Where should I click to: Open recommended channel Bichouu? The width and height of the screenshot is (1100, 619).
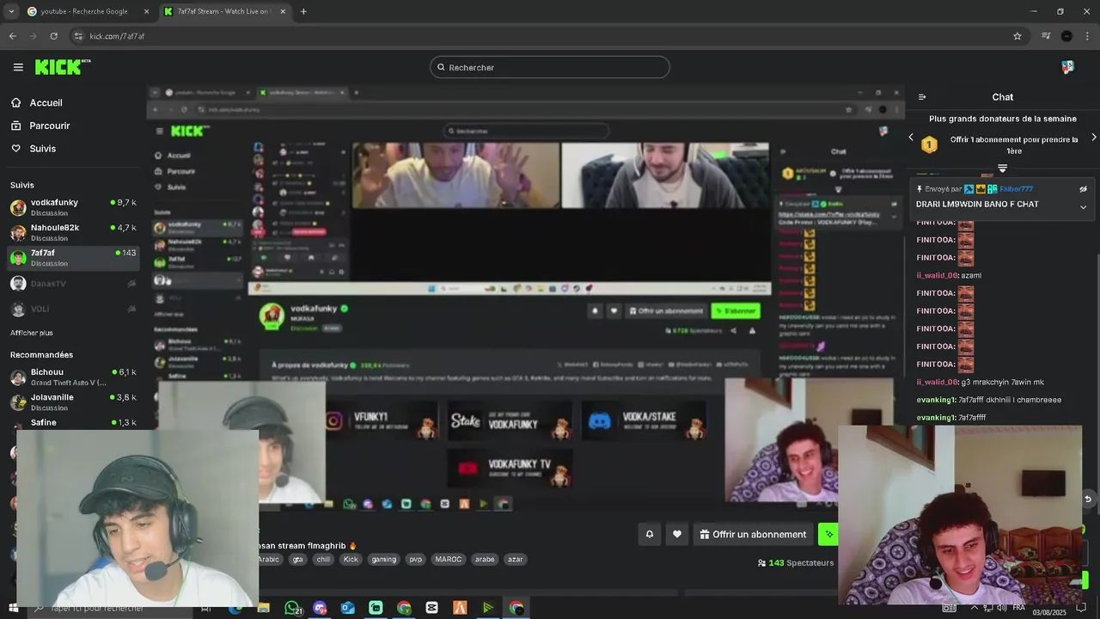click(x=73, y=377)
